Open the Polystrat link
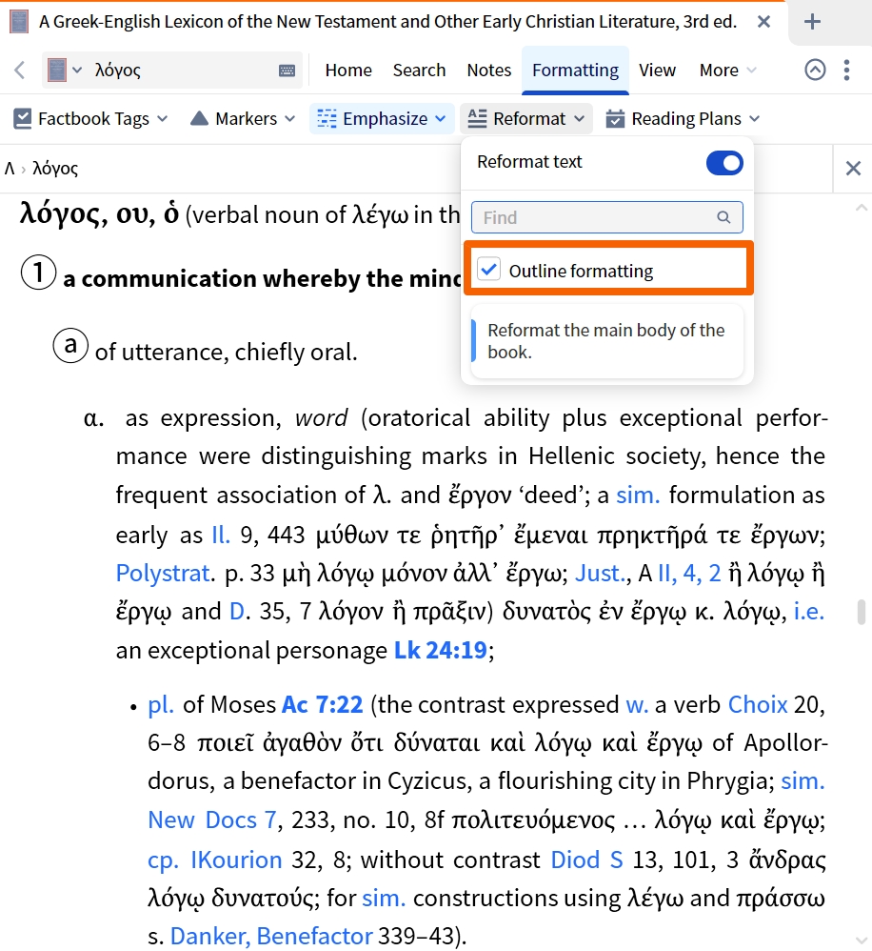 (x=163, y=573)
